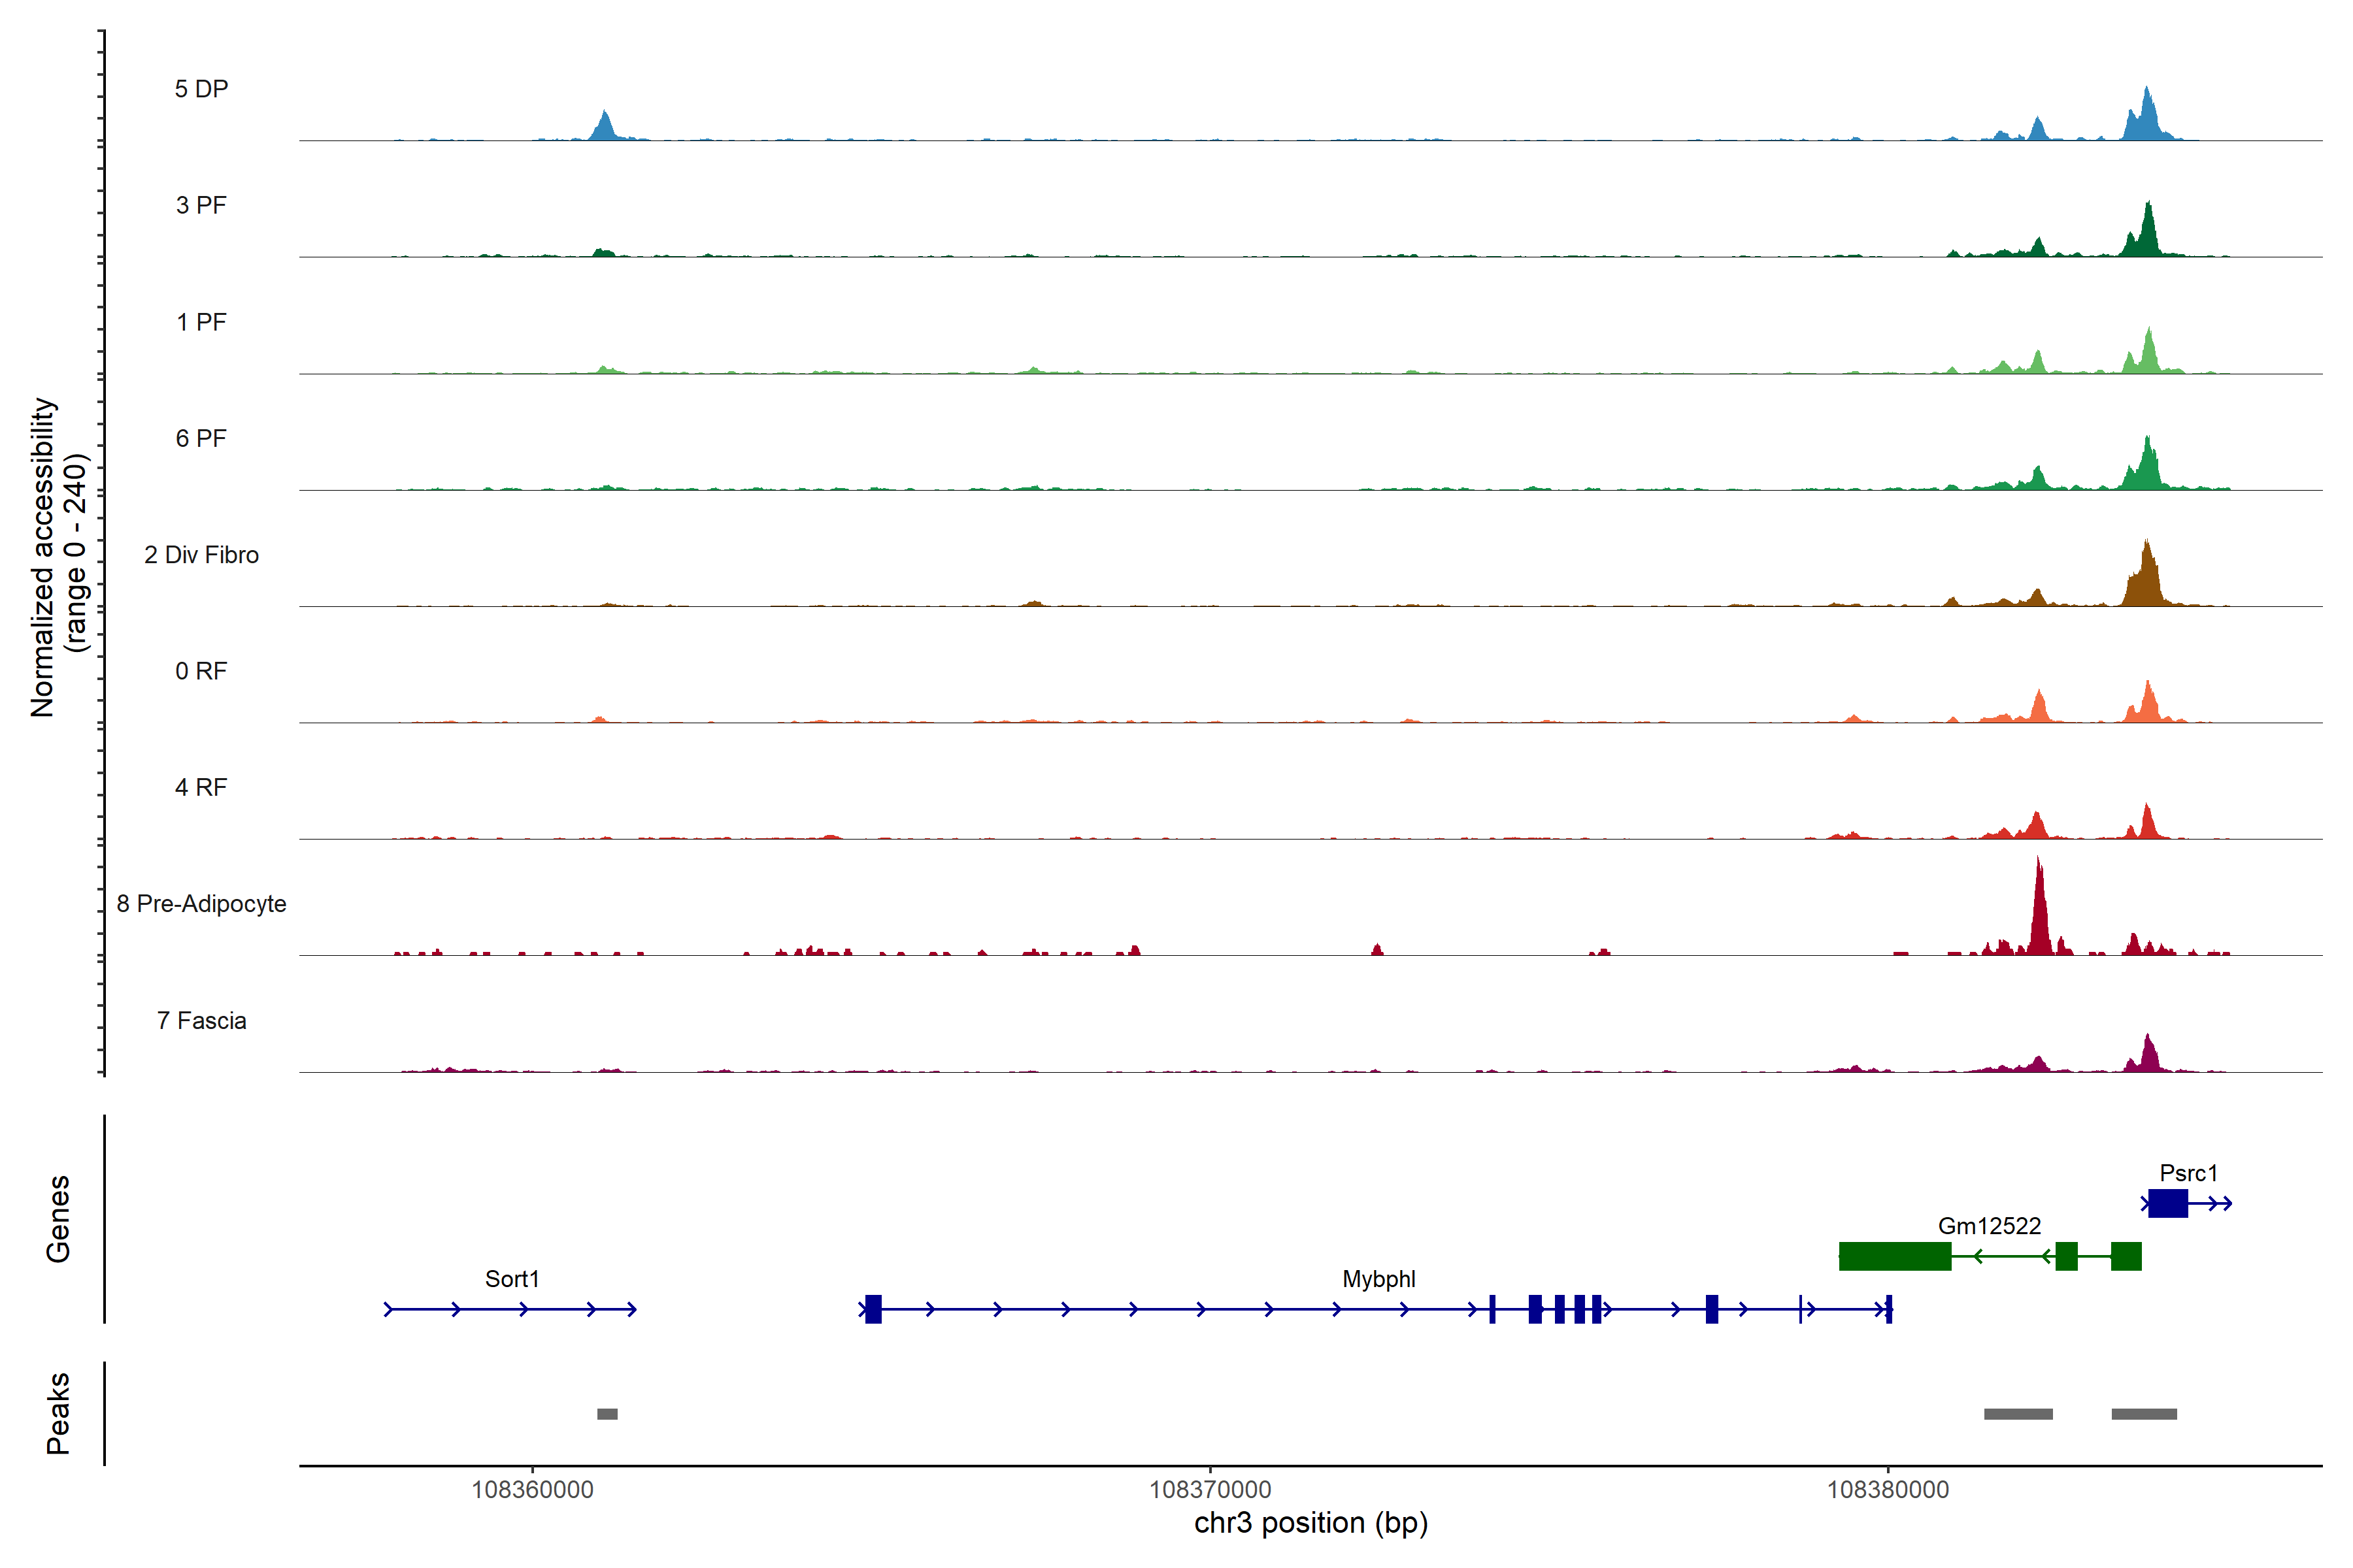
Task: Click the Psrc1 gene blue exon box
Action: [2167, 1203]
